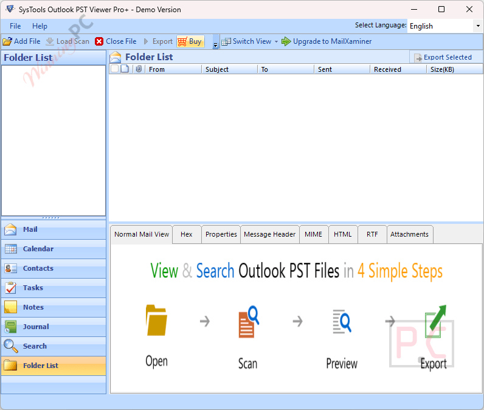Sort by the To column header
The width and height of the screenshot is (484, 410).
coord(286,69)
